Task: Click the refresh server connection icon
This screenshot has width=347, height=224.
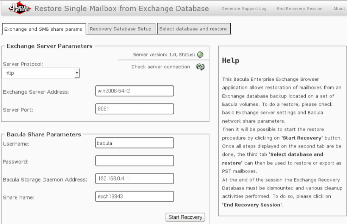Action: [200, 67]
